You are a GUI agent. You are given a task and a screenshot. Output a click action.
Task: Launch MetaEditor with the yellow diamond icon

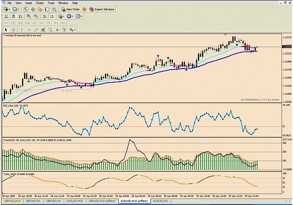point(84,9)
